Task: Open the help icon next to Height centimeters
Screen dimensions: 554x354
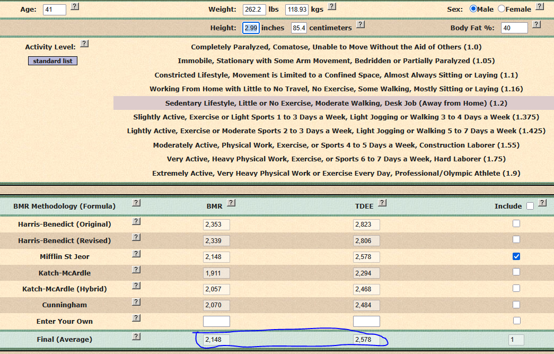Action: tap(360, 24)
